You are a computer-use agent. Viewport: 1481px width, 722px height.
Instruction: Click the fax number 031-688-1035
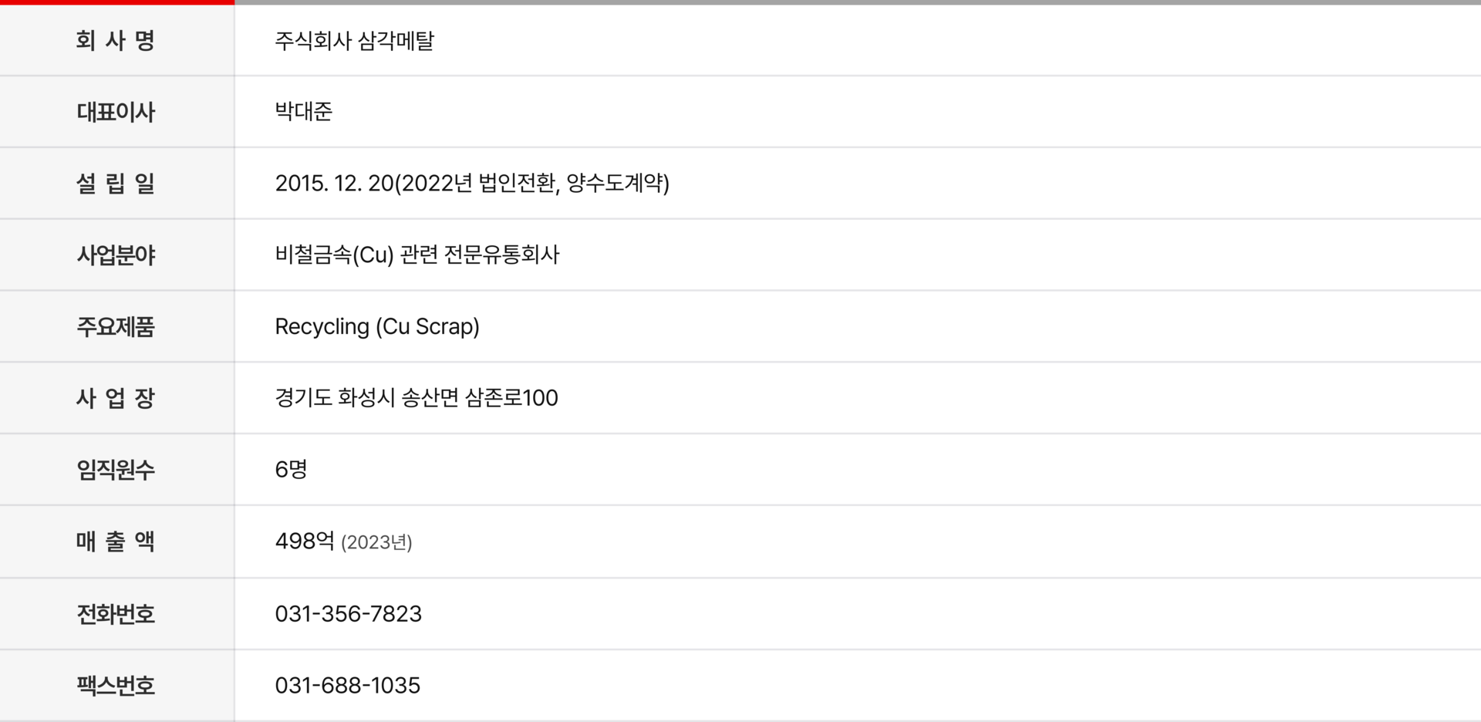(347, 686)
